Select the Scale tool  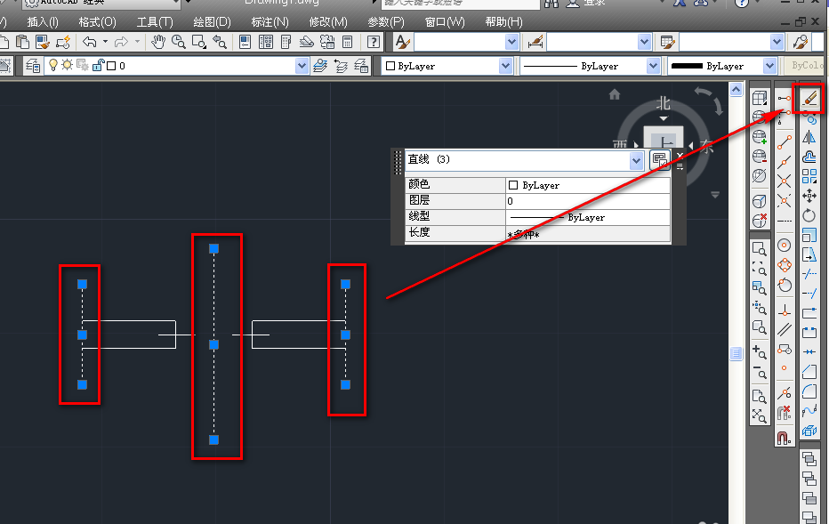pyautogui.click(x=809, y=235)
